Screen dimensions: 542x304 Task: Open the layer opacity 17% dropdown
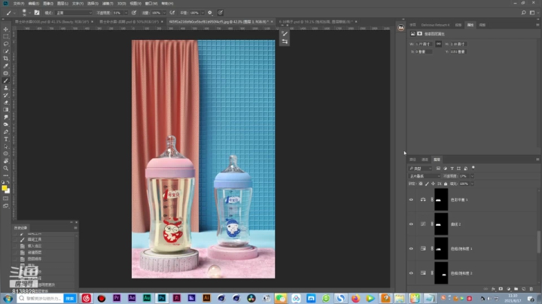(x=472, y=176)
